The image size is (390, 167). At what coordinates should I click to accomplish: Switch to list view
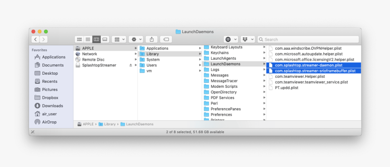[88, 39]
